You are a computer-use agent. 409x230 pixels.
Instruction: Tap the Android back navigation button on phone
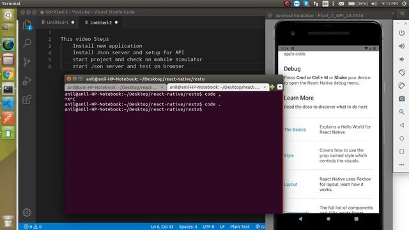click(x=300, y=219)
